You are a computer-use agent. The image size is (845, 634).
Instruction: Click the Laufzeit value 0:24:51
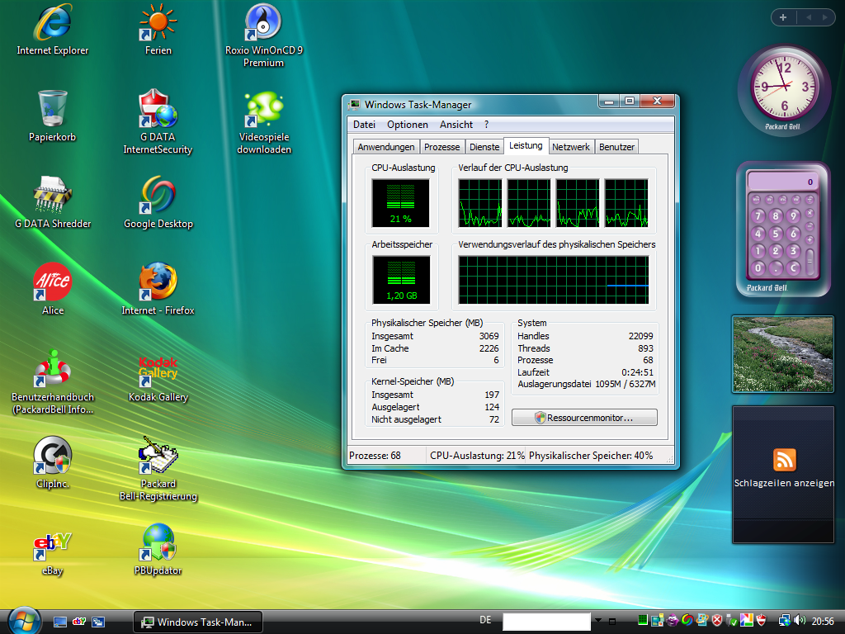click(x=637, y=372)
